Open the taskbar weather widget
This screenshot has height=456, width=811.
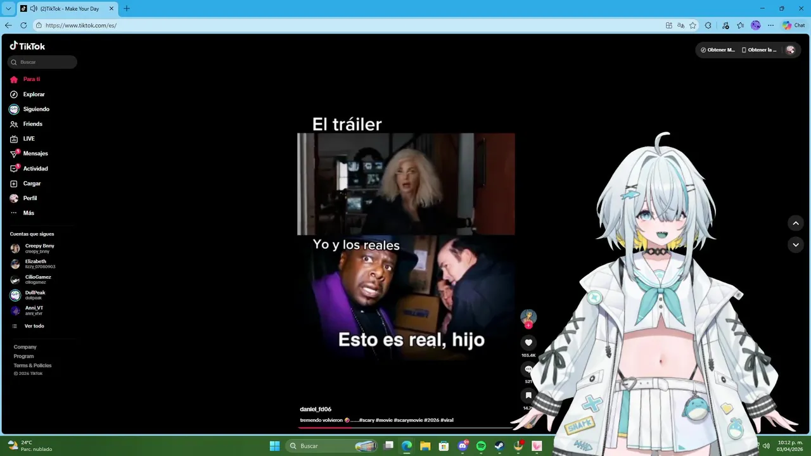(30, 446)
